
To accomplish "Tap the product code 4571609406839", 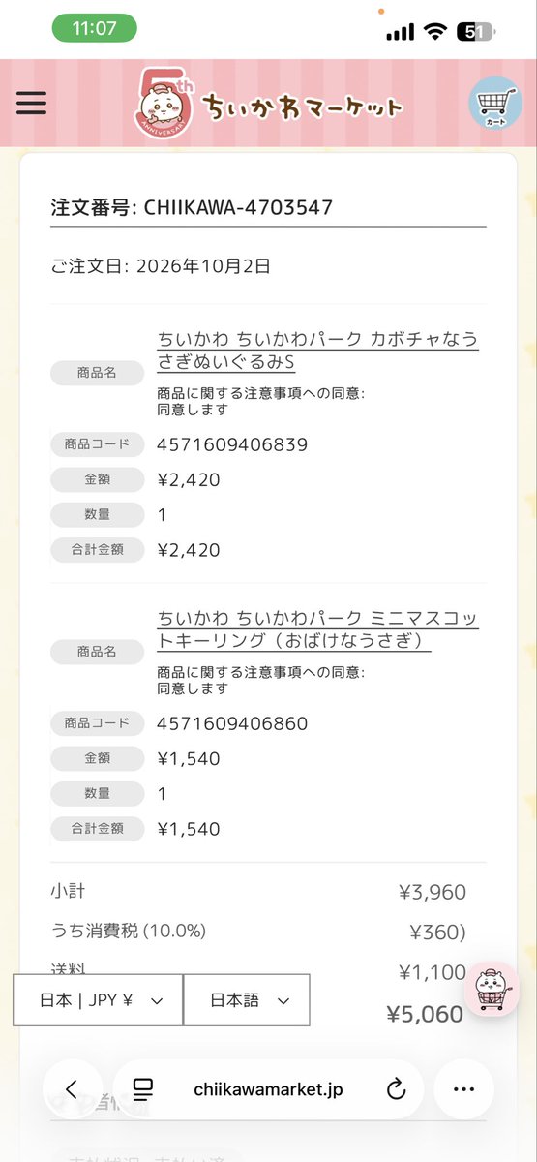I will click(232, 445).
